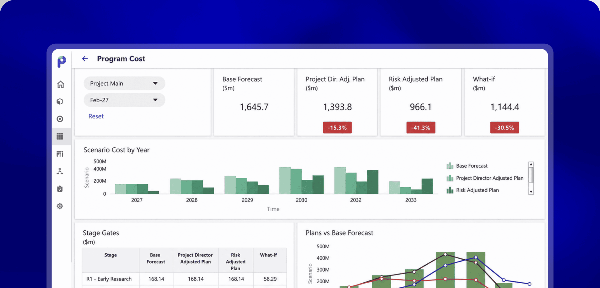This screenshot has height=288, width=600.
Task: Select the target circle sidebar icon
Action: (60, 119)
